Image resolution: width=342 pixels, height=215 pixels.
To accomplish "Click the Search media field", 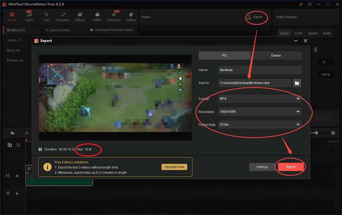I will click(x=58, y=30).
